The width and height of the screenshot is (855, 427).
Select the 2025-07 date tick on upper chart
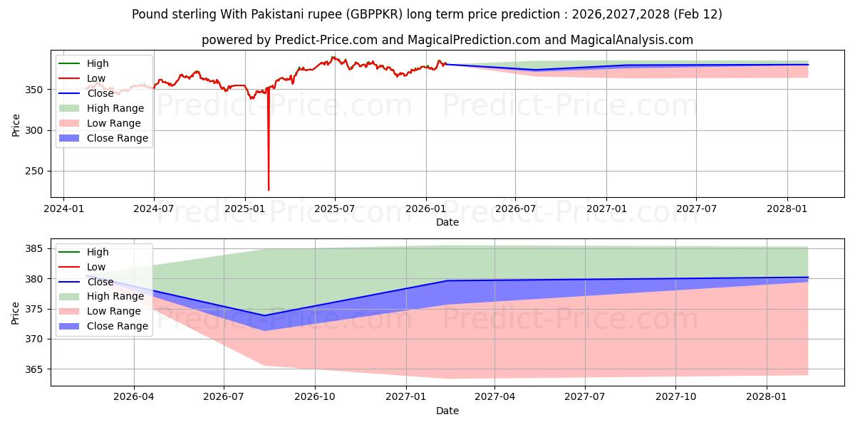click(x=335, y=209)
